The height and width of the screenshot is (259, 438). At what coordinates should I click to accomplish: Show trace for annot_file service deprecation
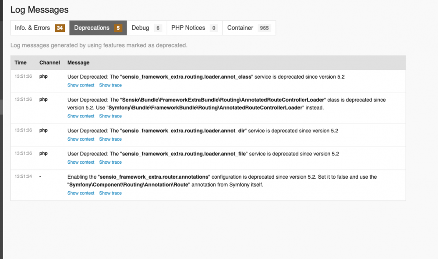point(110,162)
